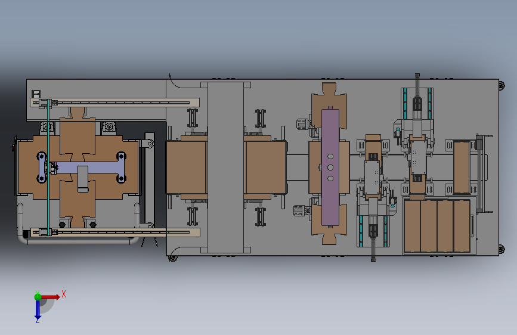
Task: Select the brown carton left of the gray conveyor band
Action: point(186,167)
